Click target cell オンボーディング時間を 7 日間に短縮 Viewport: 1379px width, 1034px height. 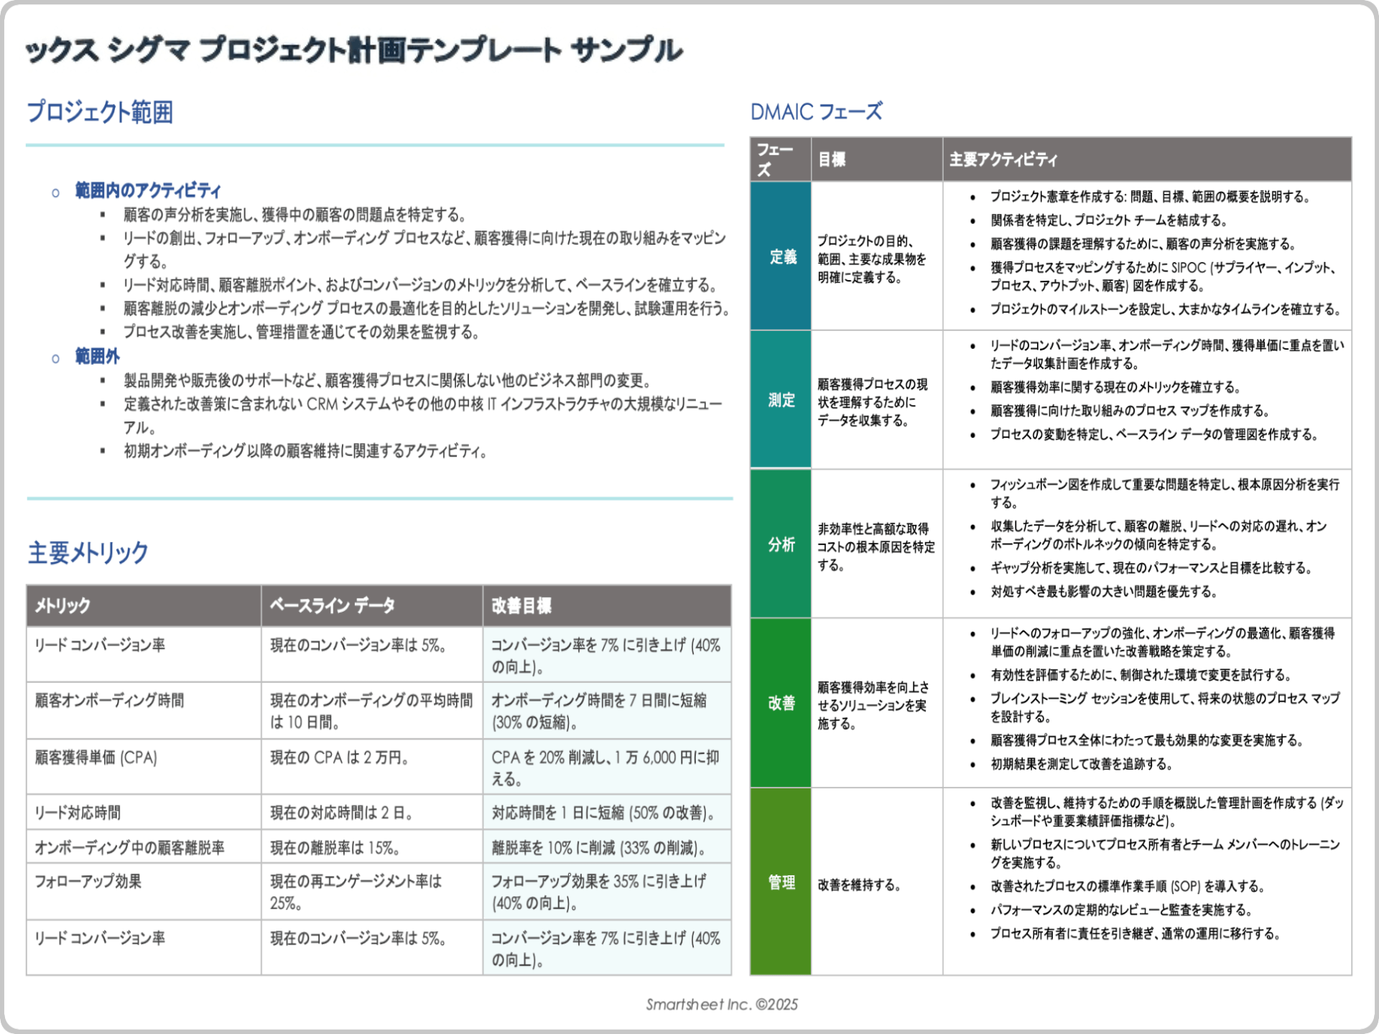pos(607,711)
